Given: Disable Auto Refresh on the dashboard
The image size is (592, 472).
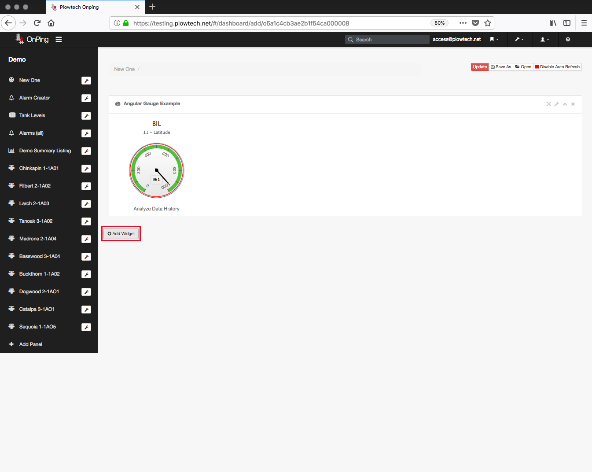Looking at the screenshot, I should click(557, 67).
